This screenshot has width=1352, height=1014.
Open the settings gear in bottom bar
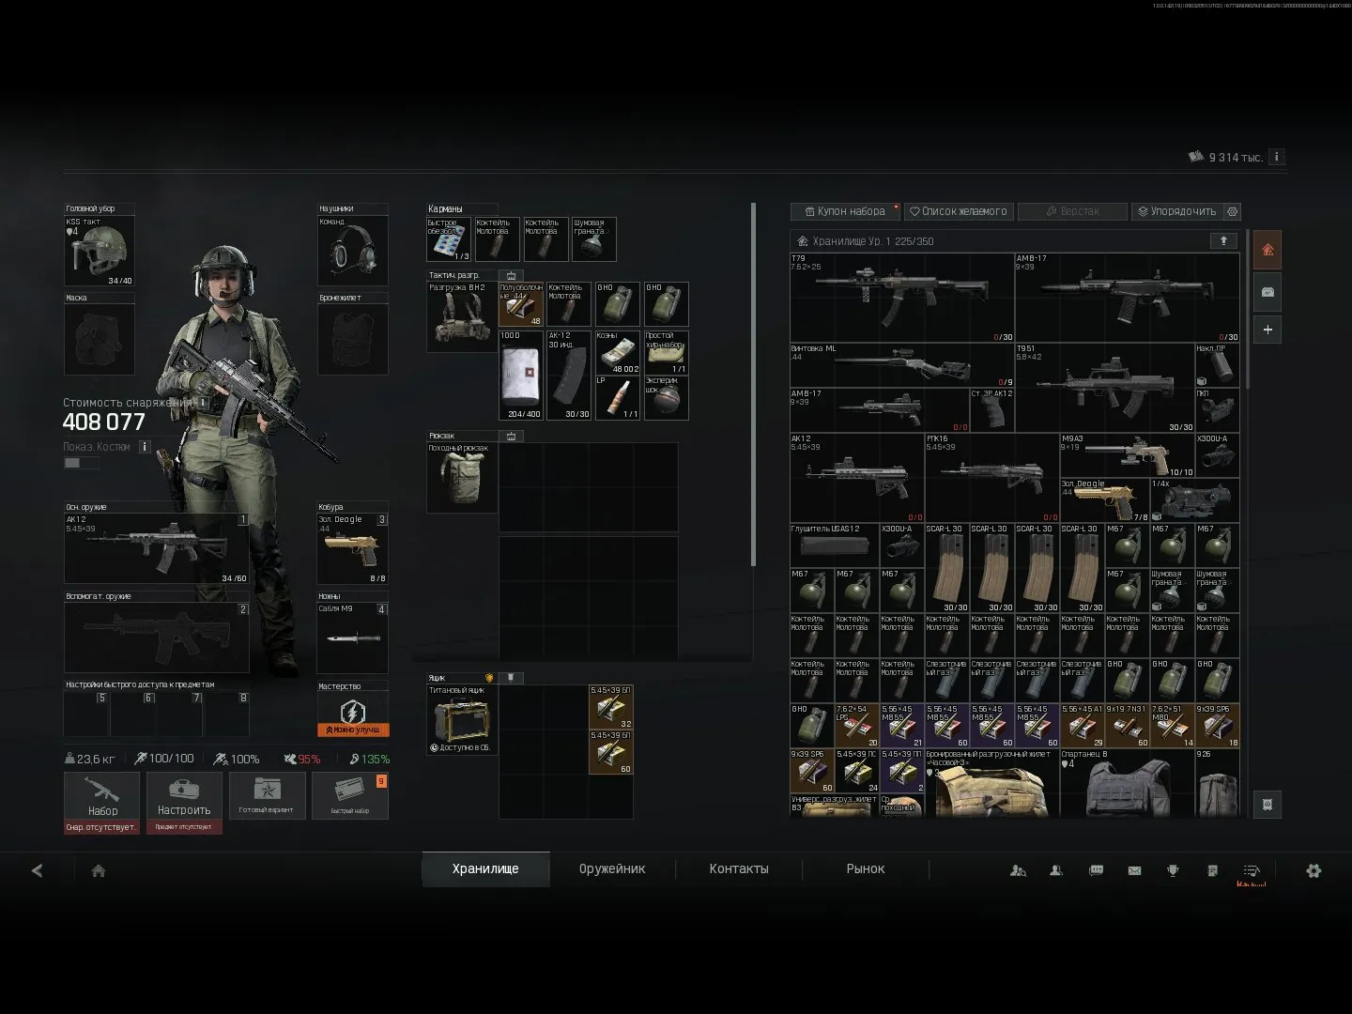tap(1314, 870)
